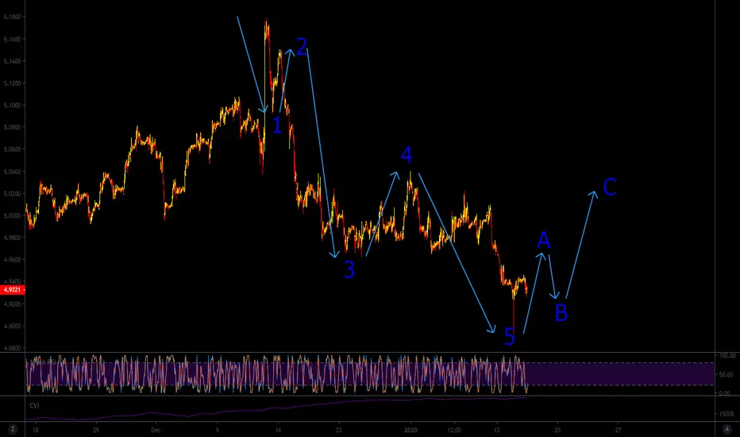This screenshot has height=437, width=740.
Task: Click the 27 date on the time axis
Action: pyautogui.click(x=618, y=431)
